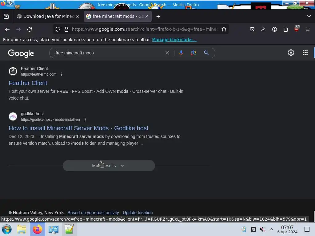This screenshot has height=236, width=315.
Task: Open Firefox application hamburger menu
Action: click(x=307, y=29)
